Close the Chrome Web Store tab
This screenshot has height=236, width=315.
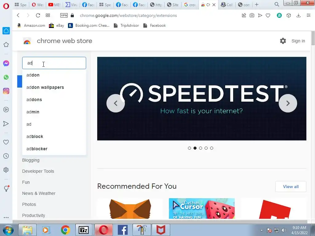(x=214, y=5)
